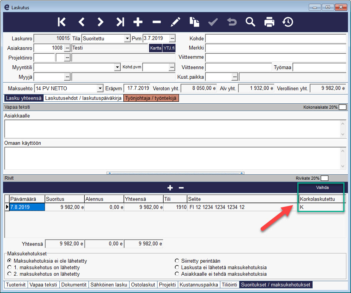
Task: Click into the Työmaa field
Action: [320, 67]
